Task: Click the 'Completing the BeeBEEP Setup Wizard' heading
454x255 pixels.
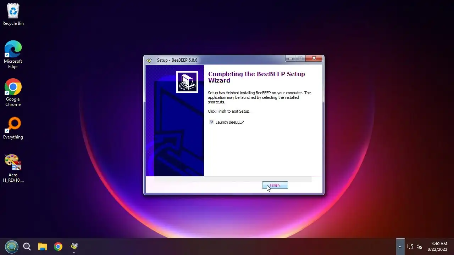Action: click(x=256, y=77)
